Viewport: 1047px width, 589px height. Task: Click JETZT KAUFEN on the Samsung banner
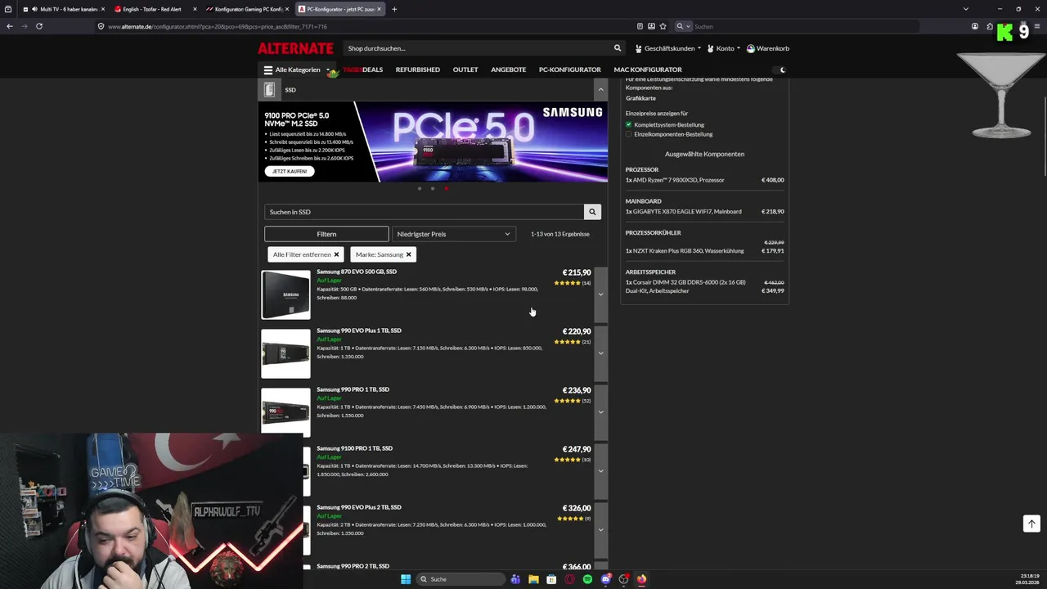point(290,171)
